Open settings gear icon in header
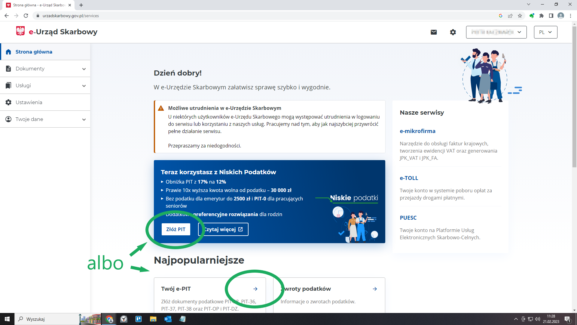Screen dimensions: 577x325 click(x=453, y=32)
